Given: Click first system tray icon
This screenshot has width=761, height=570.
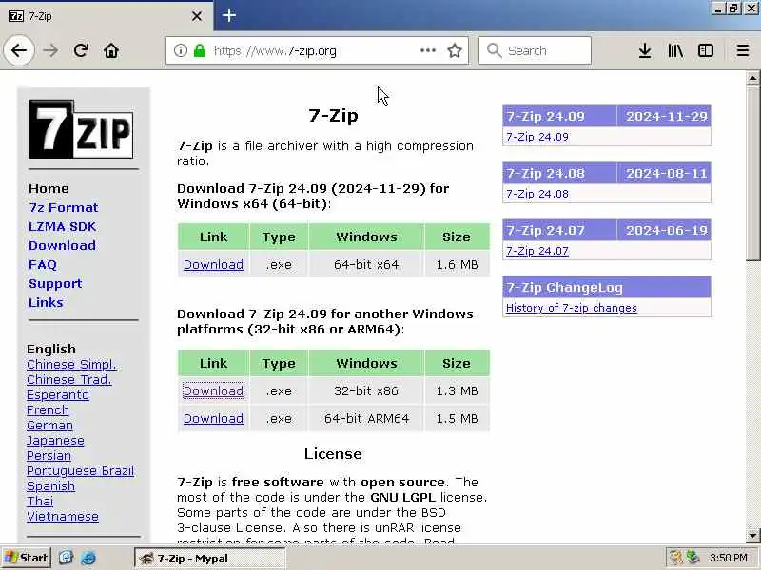Looking at the screenshot, I should point(676,558).
